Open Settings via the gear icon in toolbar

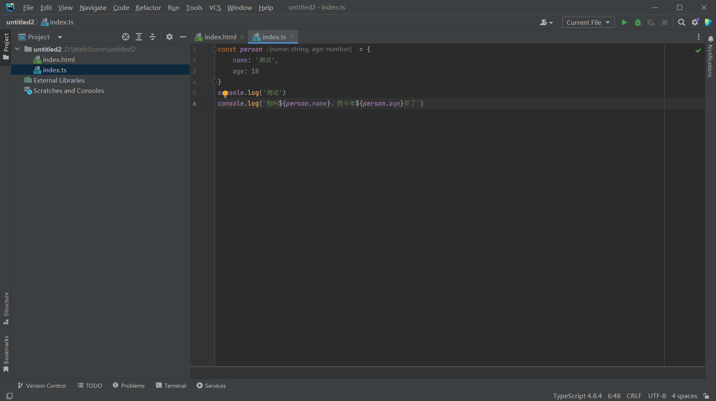pos(695,22)
